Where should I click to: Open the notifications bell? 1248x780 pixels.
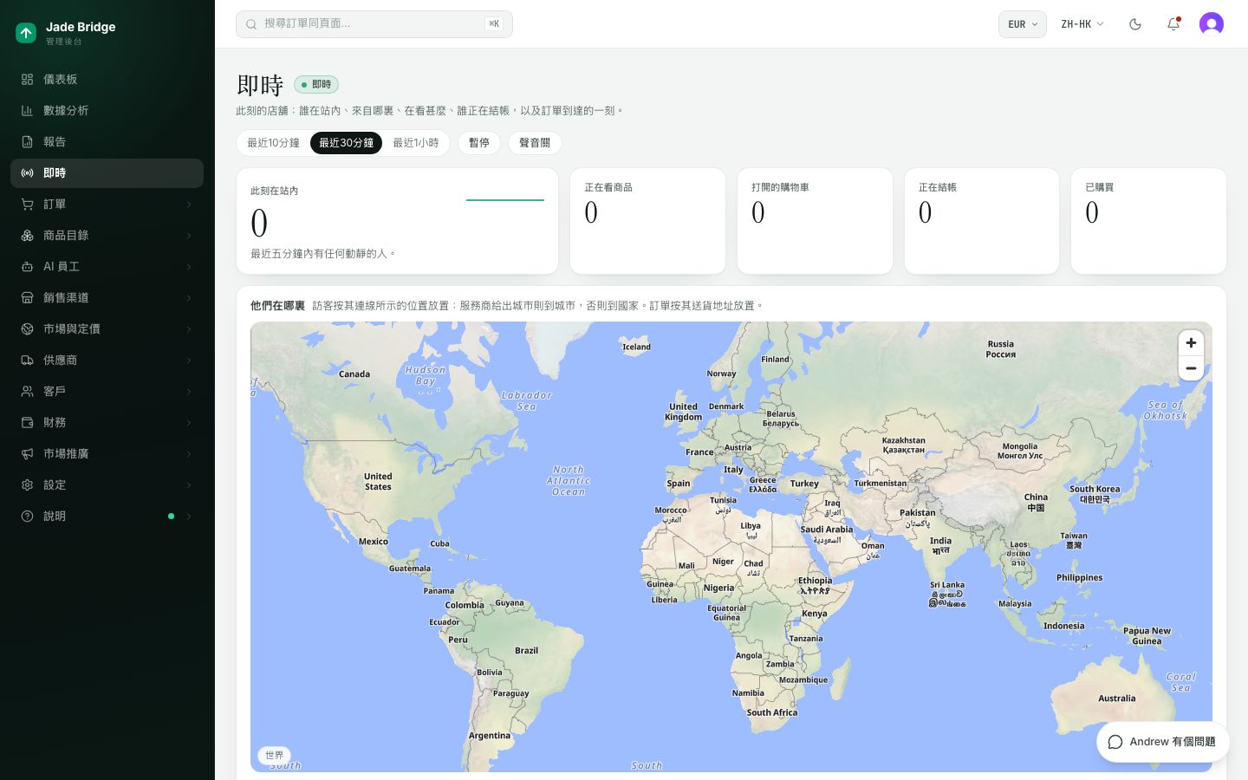(x=1173, y=24)
